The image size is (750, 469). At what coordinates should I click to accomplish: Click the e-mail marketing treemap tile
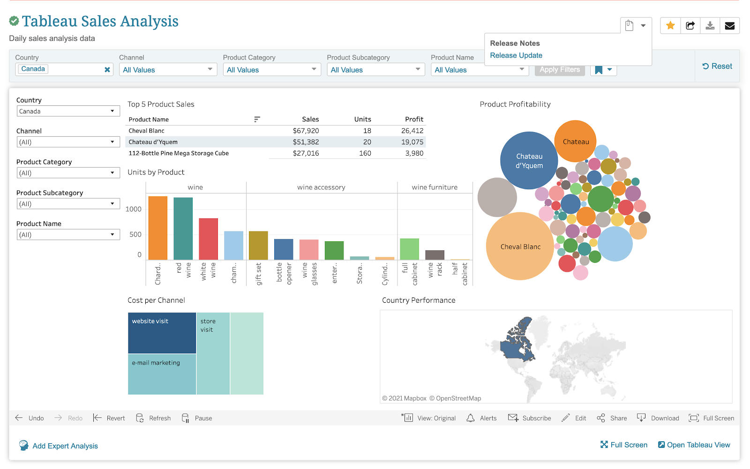[162, 374]
